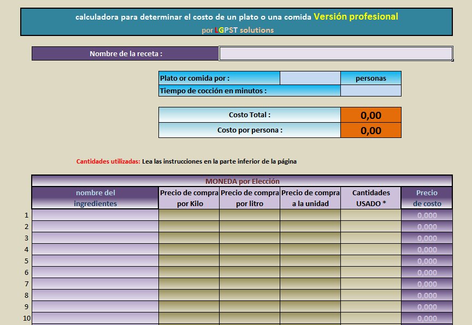The width and height of the screenshot is (472, 325).
Task: Select the Versión profesional title text
Action: [x=354, y=17]
